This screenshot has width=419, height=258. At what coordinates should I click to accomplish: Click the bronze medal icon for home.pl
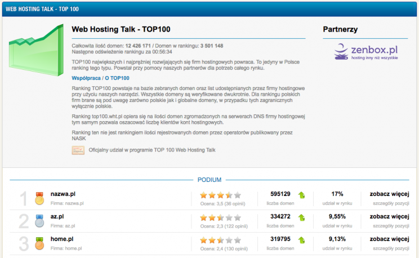click(39, 243)
